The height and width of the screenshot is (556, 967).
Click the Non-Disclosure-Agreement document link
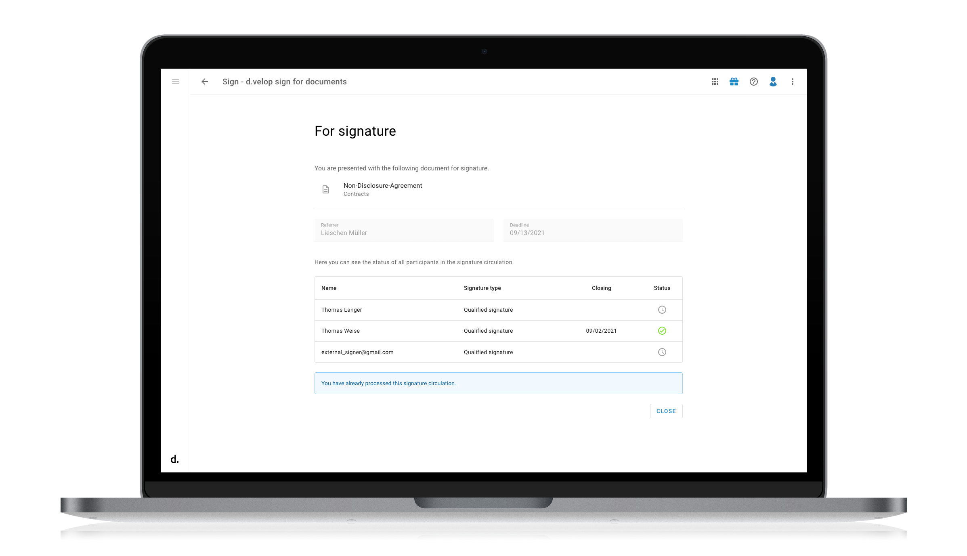[382, 185]
